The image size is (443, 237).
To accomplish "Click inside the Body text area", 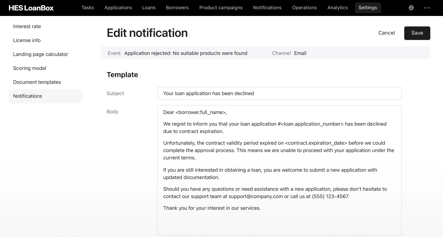I will pyautogui.click(x=279, y=221).
